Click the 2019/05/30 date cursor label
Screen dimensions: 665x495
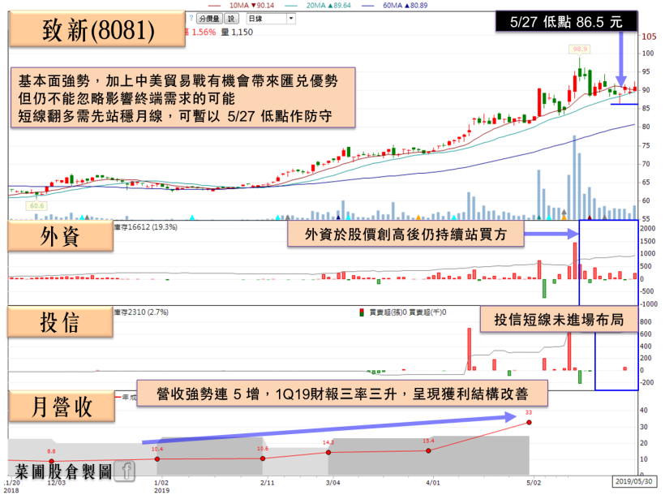click(633, 481)
